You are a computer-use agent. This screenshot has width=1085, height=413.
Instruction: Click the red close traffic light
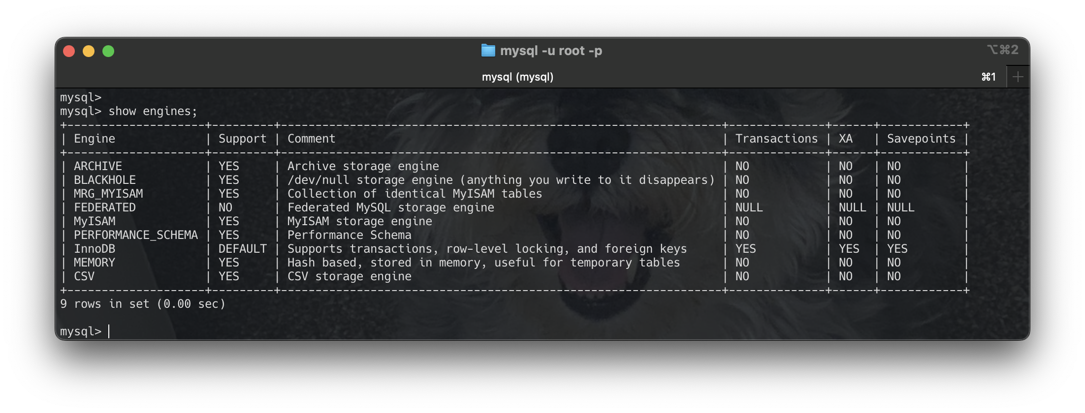pyautogui.click(x=68, y=51)
